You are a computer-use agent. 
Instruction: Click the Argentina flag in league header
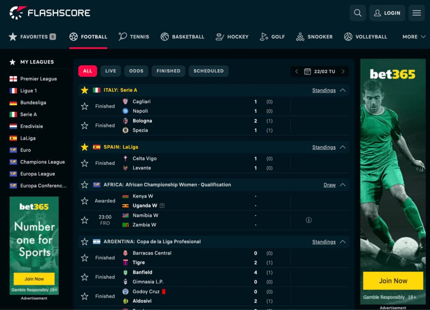(x=97, y=241)
